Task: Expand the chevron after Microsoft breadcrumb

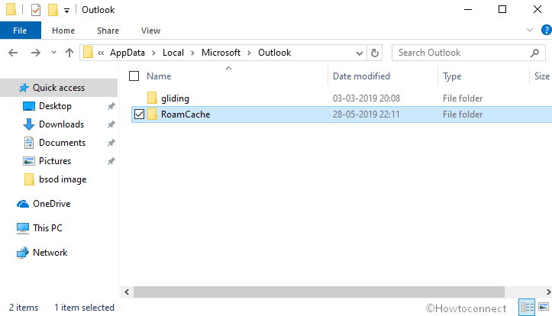Action: click(249, 53)
